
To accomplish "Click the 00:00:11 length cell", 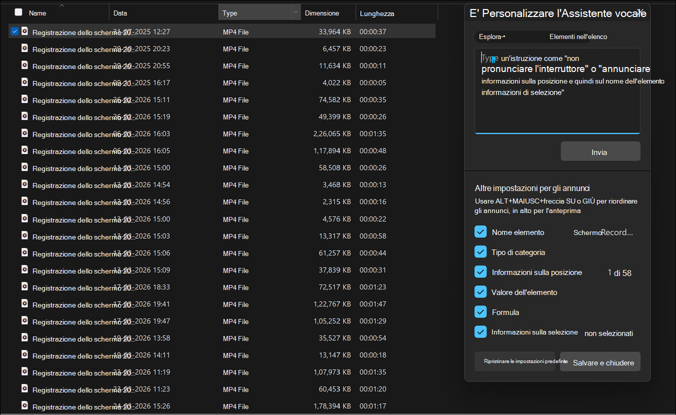I will click(x=373, y=66).
